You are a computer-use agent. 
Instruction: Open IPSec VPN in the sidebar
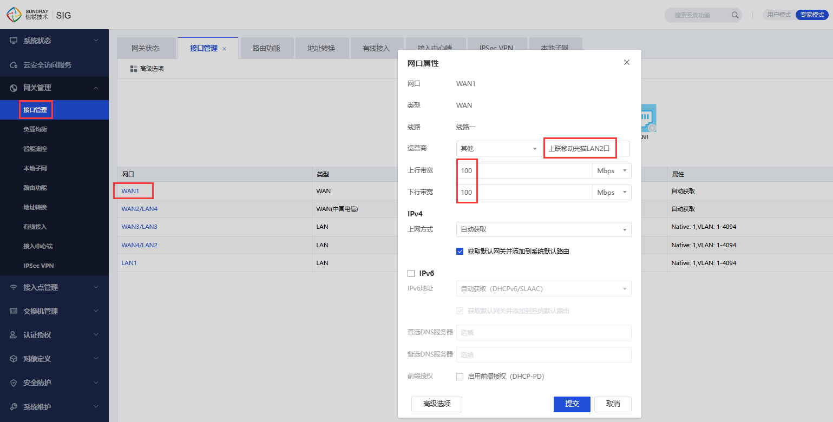(x=38, y=266)
